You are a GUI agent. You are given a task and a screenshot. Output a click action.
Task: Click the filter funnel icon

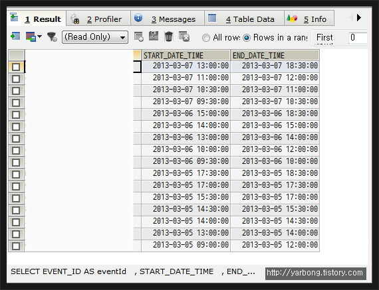click(x=52, y=37)
